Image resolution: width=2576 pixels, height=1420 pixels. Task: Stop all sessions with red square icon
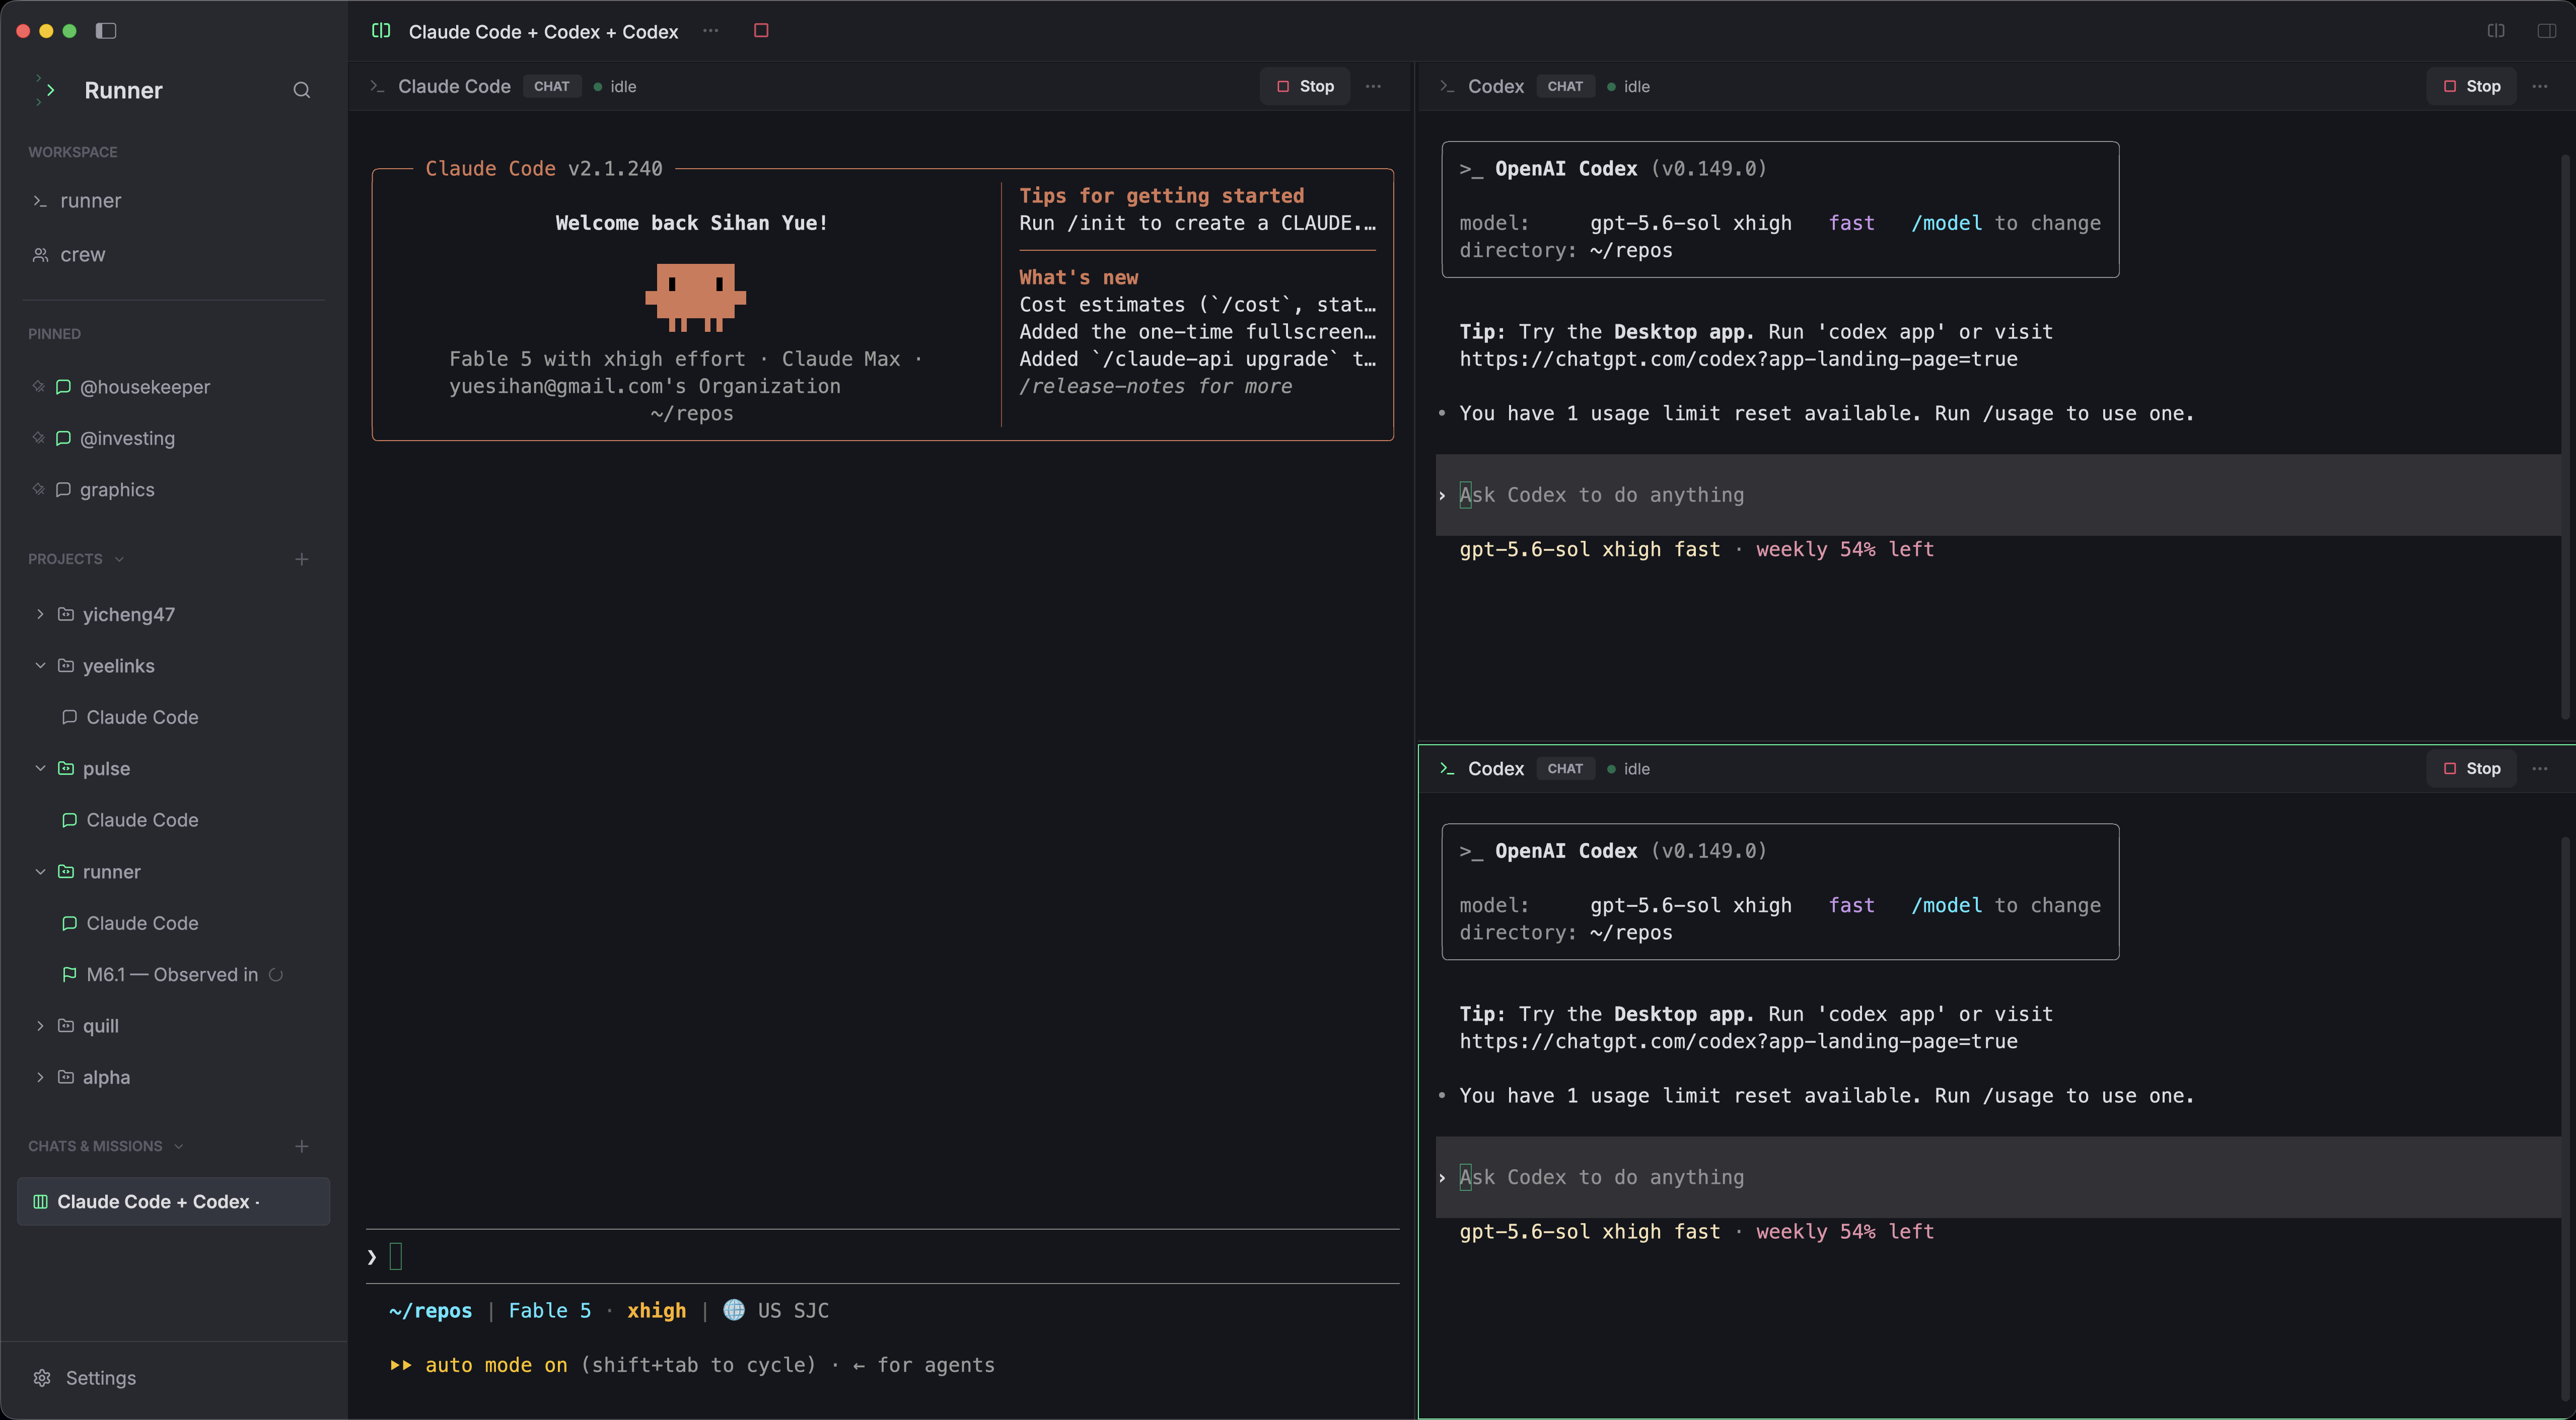(761, 31)
